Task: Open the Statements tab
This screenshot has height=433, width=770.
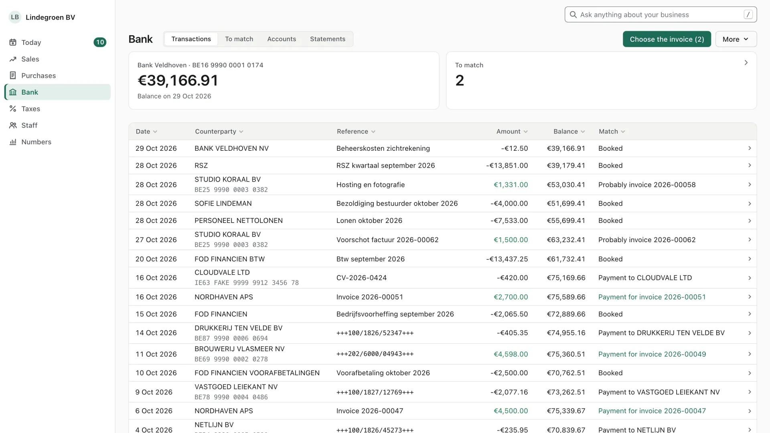Action: [328, 39]
